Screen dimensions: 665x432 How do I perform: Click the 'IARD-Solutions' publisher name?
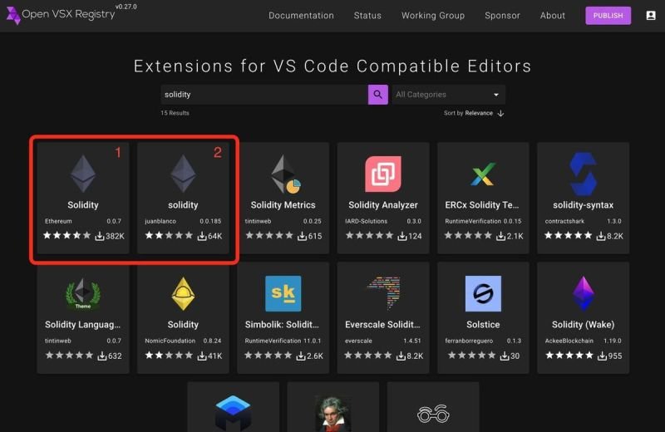click(366, 221)
